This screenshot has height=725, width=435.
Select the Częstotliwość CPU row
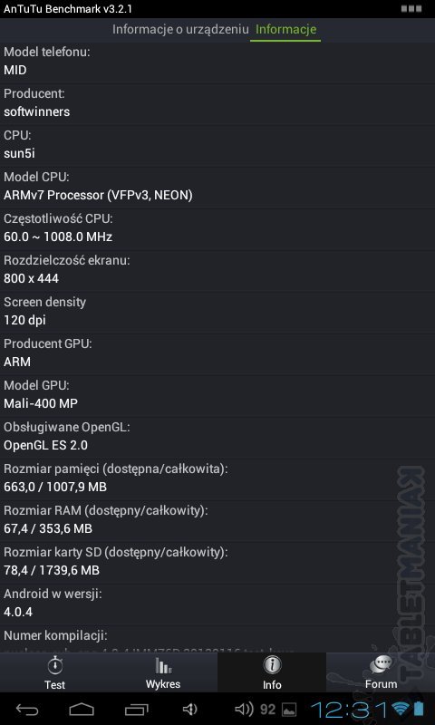pos(217,229)
